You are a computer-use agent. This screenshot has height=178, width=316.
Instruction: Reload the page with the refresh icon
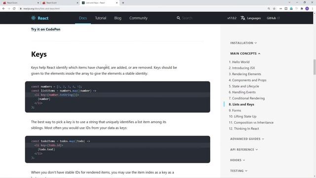tap(14, 9)
